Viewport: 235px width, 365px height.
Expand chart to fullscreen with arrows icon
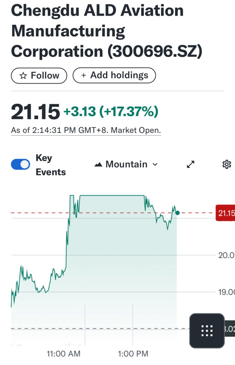(x=190, y=164)
